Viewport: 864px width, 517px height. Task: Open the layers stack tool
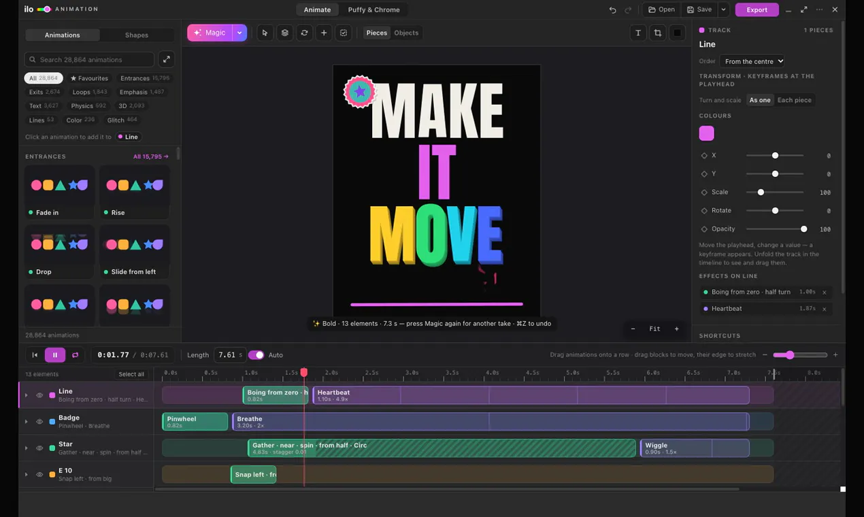[285, 33]
